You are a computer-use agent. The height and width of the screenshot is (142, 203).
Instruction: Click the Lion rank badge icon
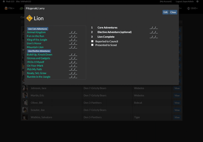pyautogui.click(x=29, y=18)
